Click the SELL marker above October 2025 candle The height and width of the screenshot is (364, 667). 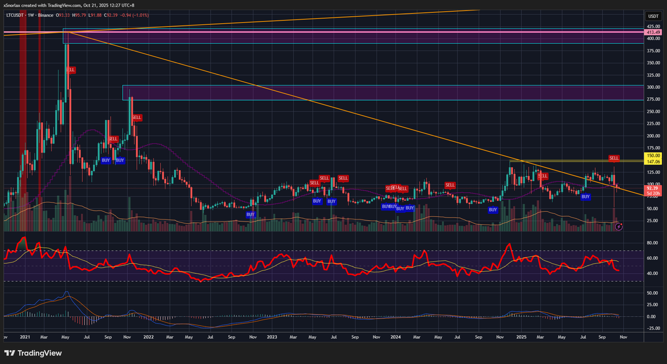[x=614, y=158]
